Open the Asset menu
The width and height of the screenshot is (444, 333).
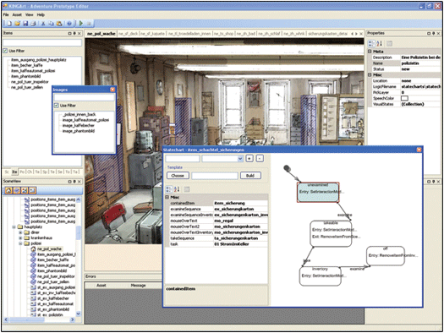click(x=17, y=14)
